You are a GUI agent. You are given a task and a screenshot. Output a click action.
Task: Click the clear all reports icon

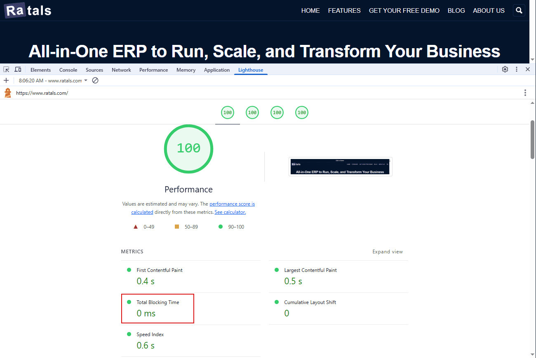[x=95, y=81]
